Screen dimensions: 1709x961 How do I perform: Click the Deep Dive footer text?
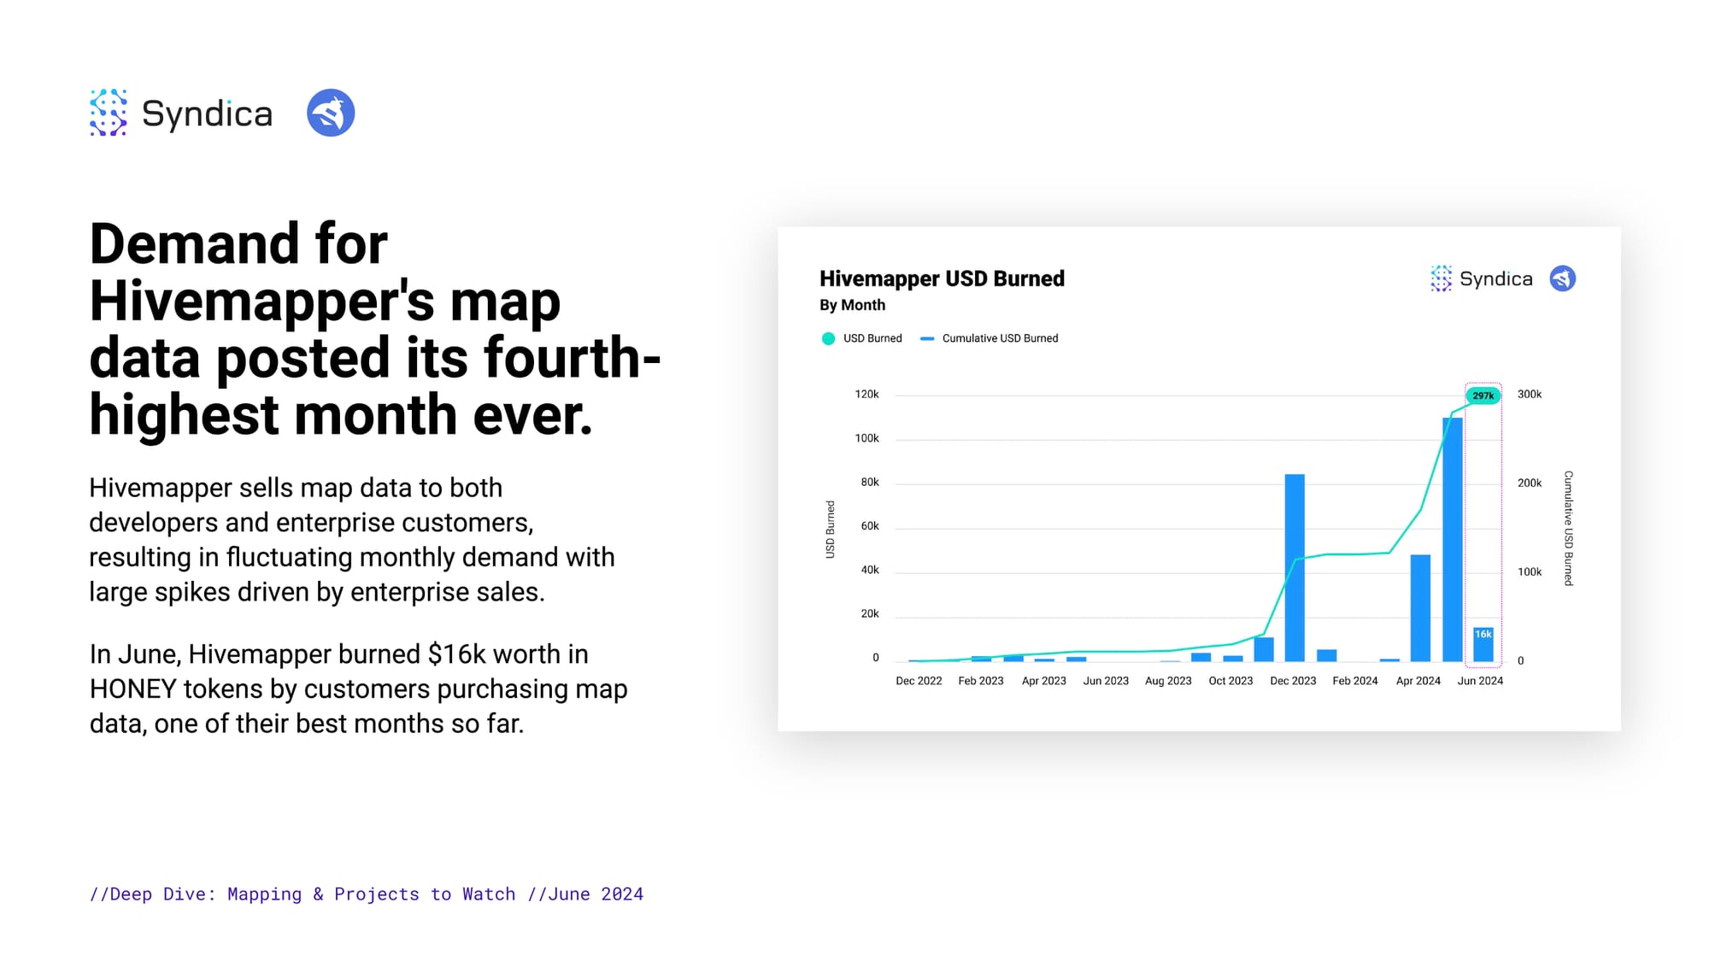(367, 894)
